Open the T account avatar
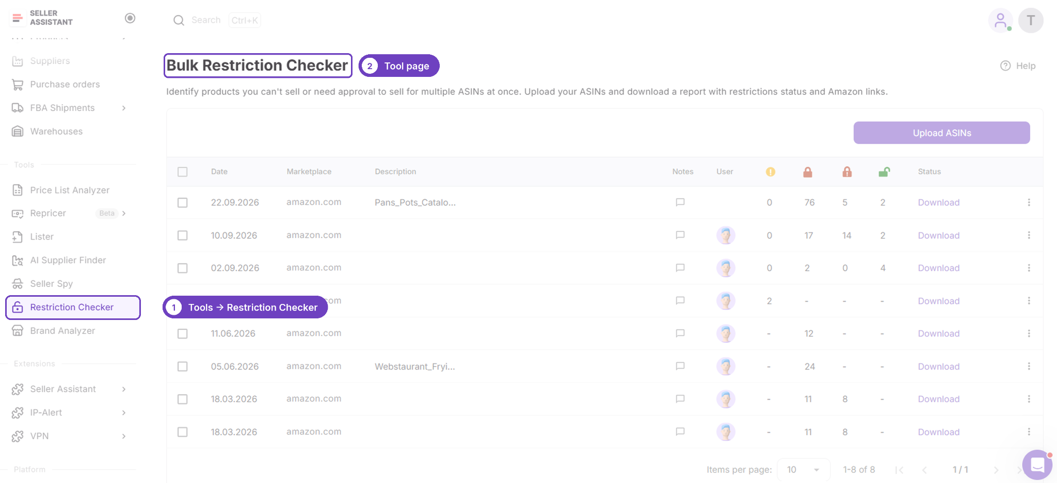Screen dimensions: 1057x483 [1031, 21]
